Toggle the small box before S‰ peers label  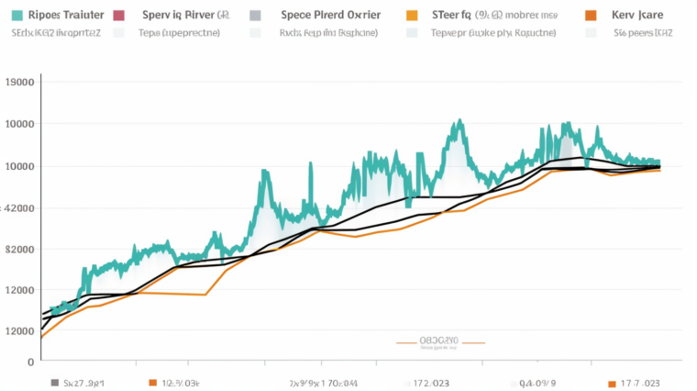(x=591, y=32)
